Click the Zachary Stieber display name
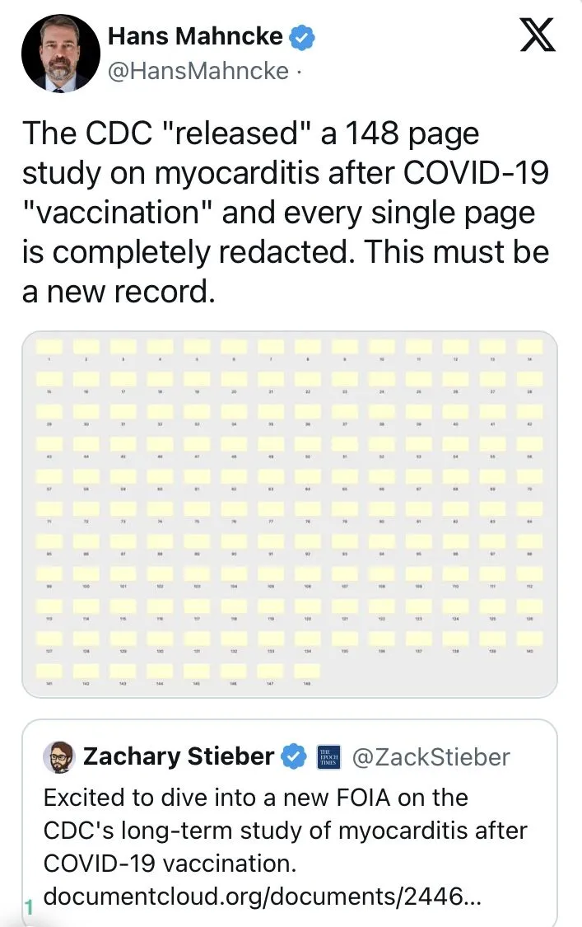The height and width of the screenshot is (927, 582). coord(179,756)
